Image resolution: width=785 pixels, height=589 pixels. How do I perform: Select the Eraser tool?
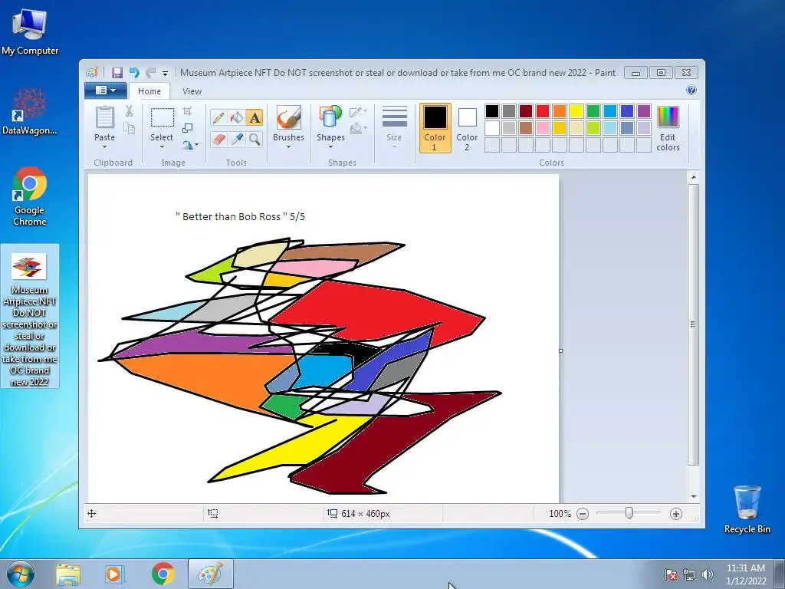pos(218,139)
